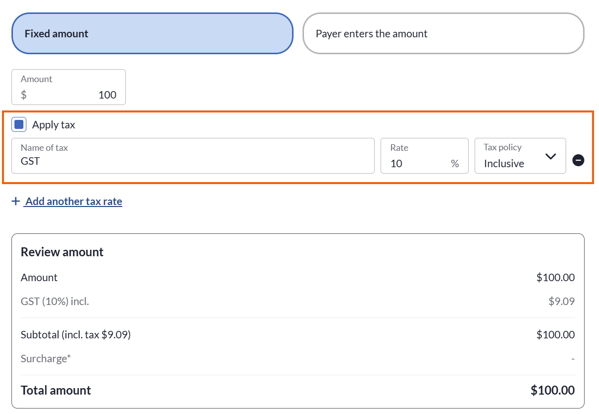Click the Tax policy chevron arrow
Image resolution: width=599 pixels, height=414 pixels.
point(550,156)
